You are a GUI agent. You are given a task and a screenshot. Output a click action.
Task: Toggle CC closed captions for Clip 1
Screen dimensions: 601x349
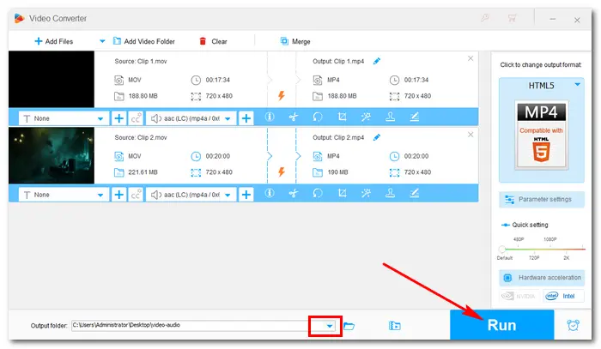tap(136, 118)
